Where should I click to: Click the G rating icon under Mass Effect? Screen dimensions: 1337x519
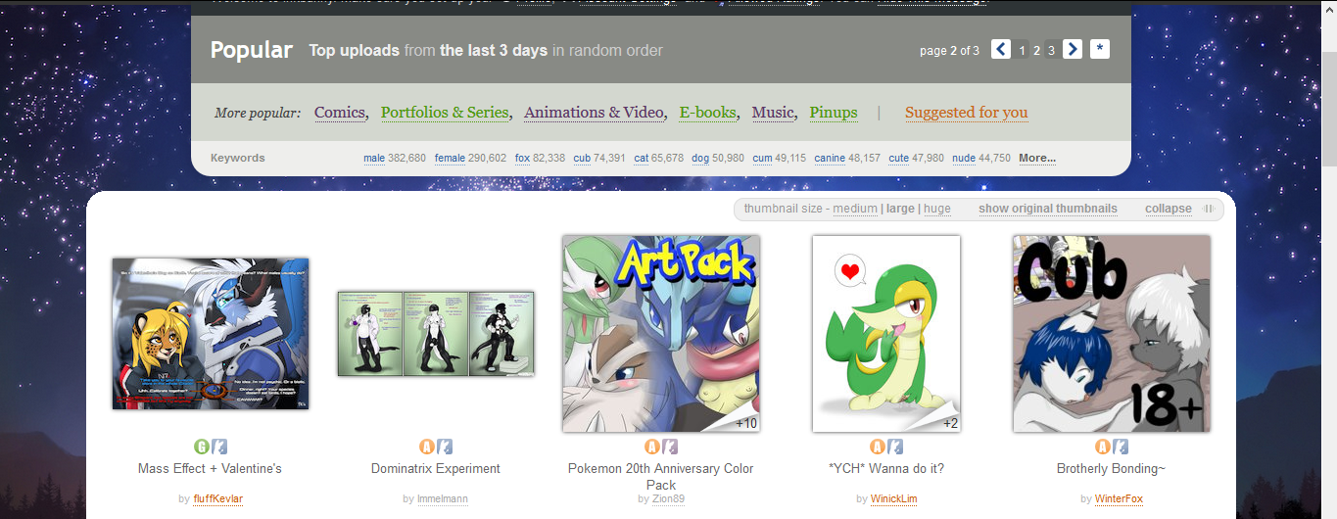(202, 447)
